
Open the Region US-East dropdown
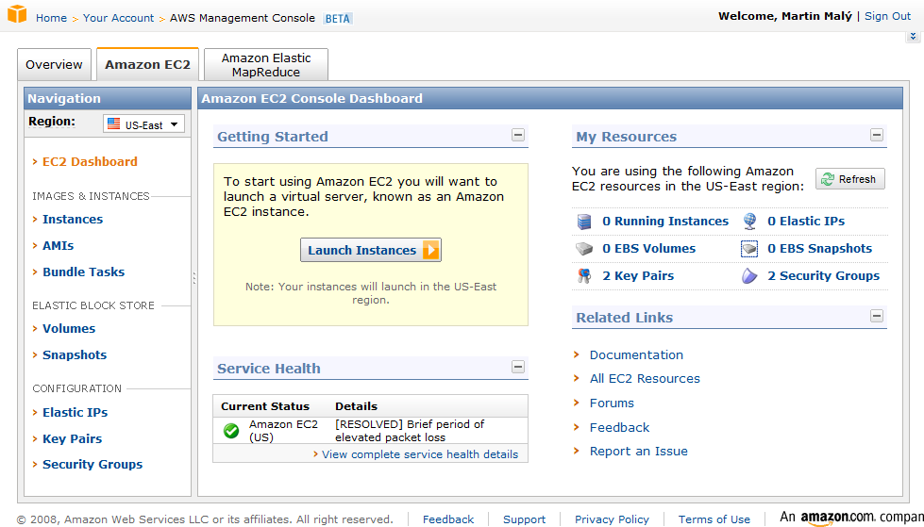point(143,124)
